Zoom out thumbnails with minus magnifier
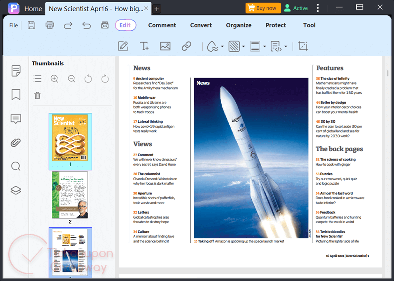Screen dimensions: 394x281 [72, 79]
